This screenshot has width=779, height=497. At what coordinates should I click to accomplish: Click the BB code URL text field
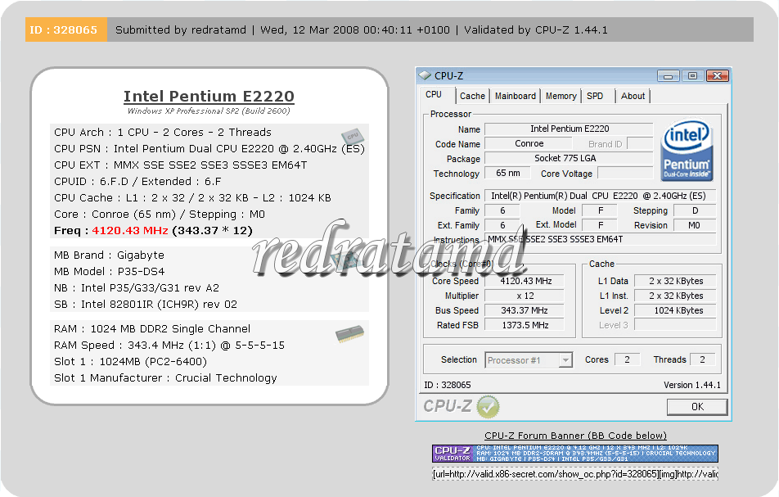[x=574, y=474]
